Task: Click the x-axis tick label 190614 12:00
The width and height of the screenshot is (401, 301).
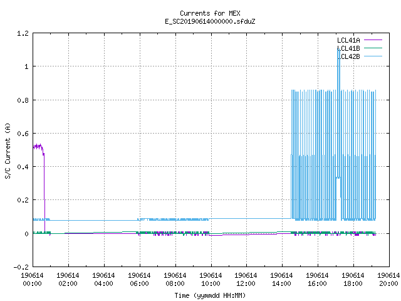Action: pos(246,279)
